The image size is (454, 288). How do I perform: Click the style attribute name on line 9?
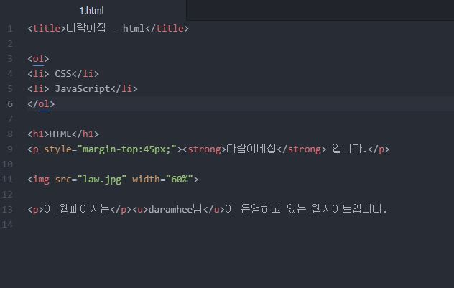pos(57,149)
